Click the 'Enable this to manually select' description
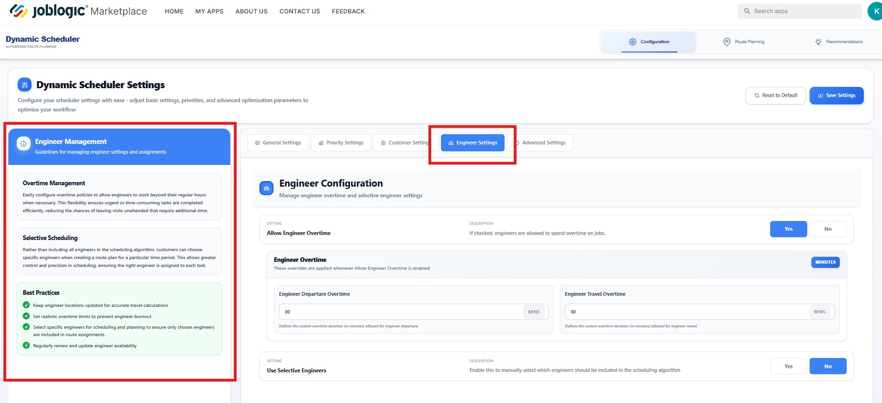The height and width of the screenshot is (403, 882). pos(575,370)
